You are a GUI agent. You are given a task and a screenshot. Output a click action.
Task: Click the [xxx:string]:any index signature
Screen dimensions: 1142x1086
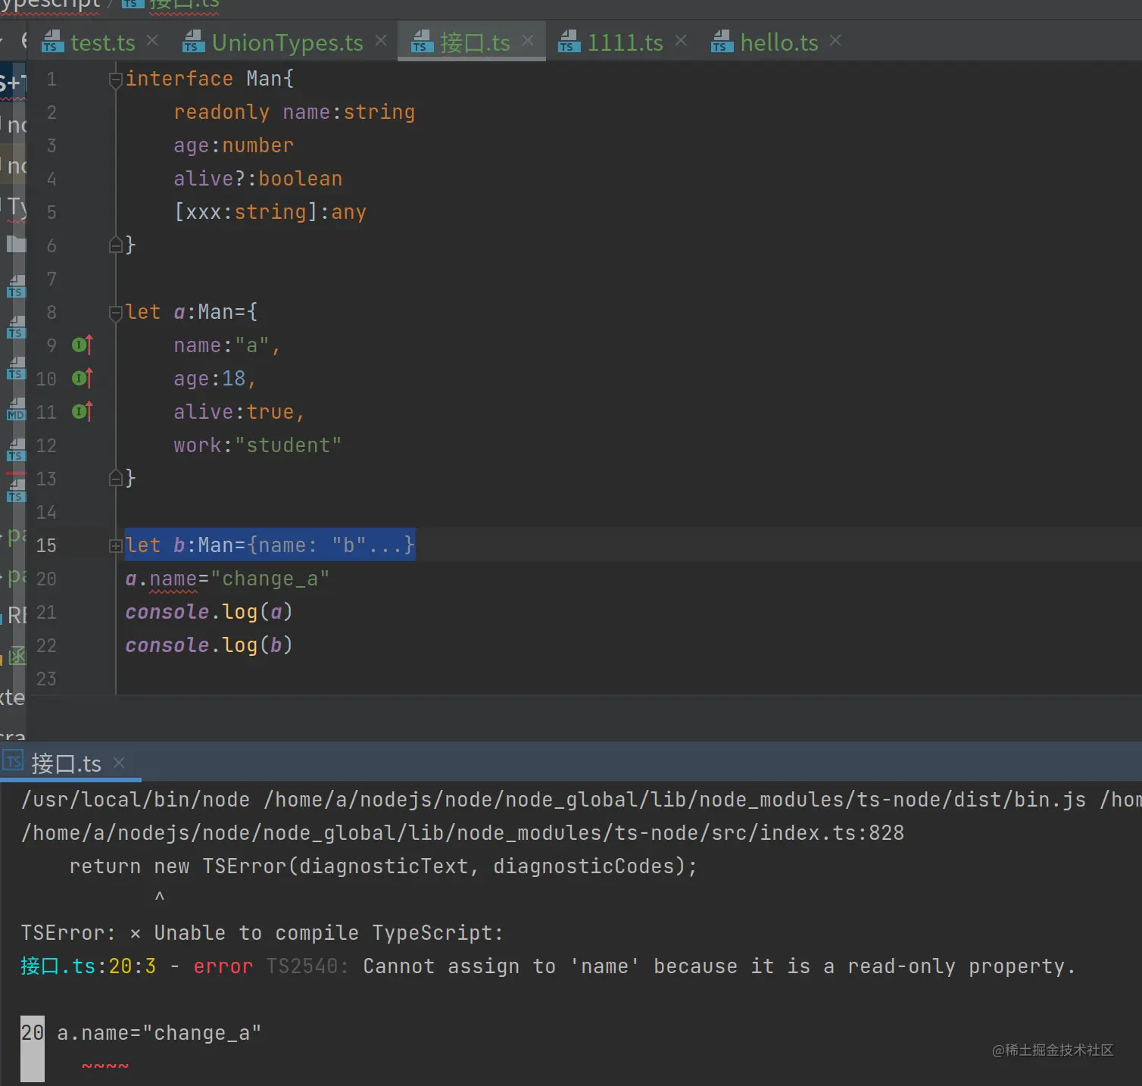tap(270, 212)
